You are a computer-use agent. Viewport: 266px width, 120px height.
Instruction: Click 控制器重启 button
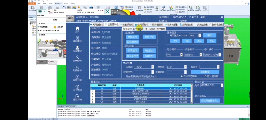click(133, 42)
